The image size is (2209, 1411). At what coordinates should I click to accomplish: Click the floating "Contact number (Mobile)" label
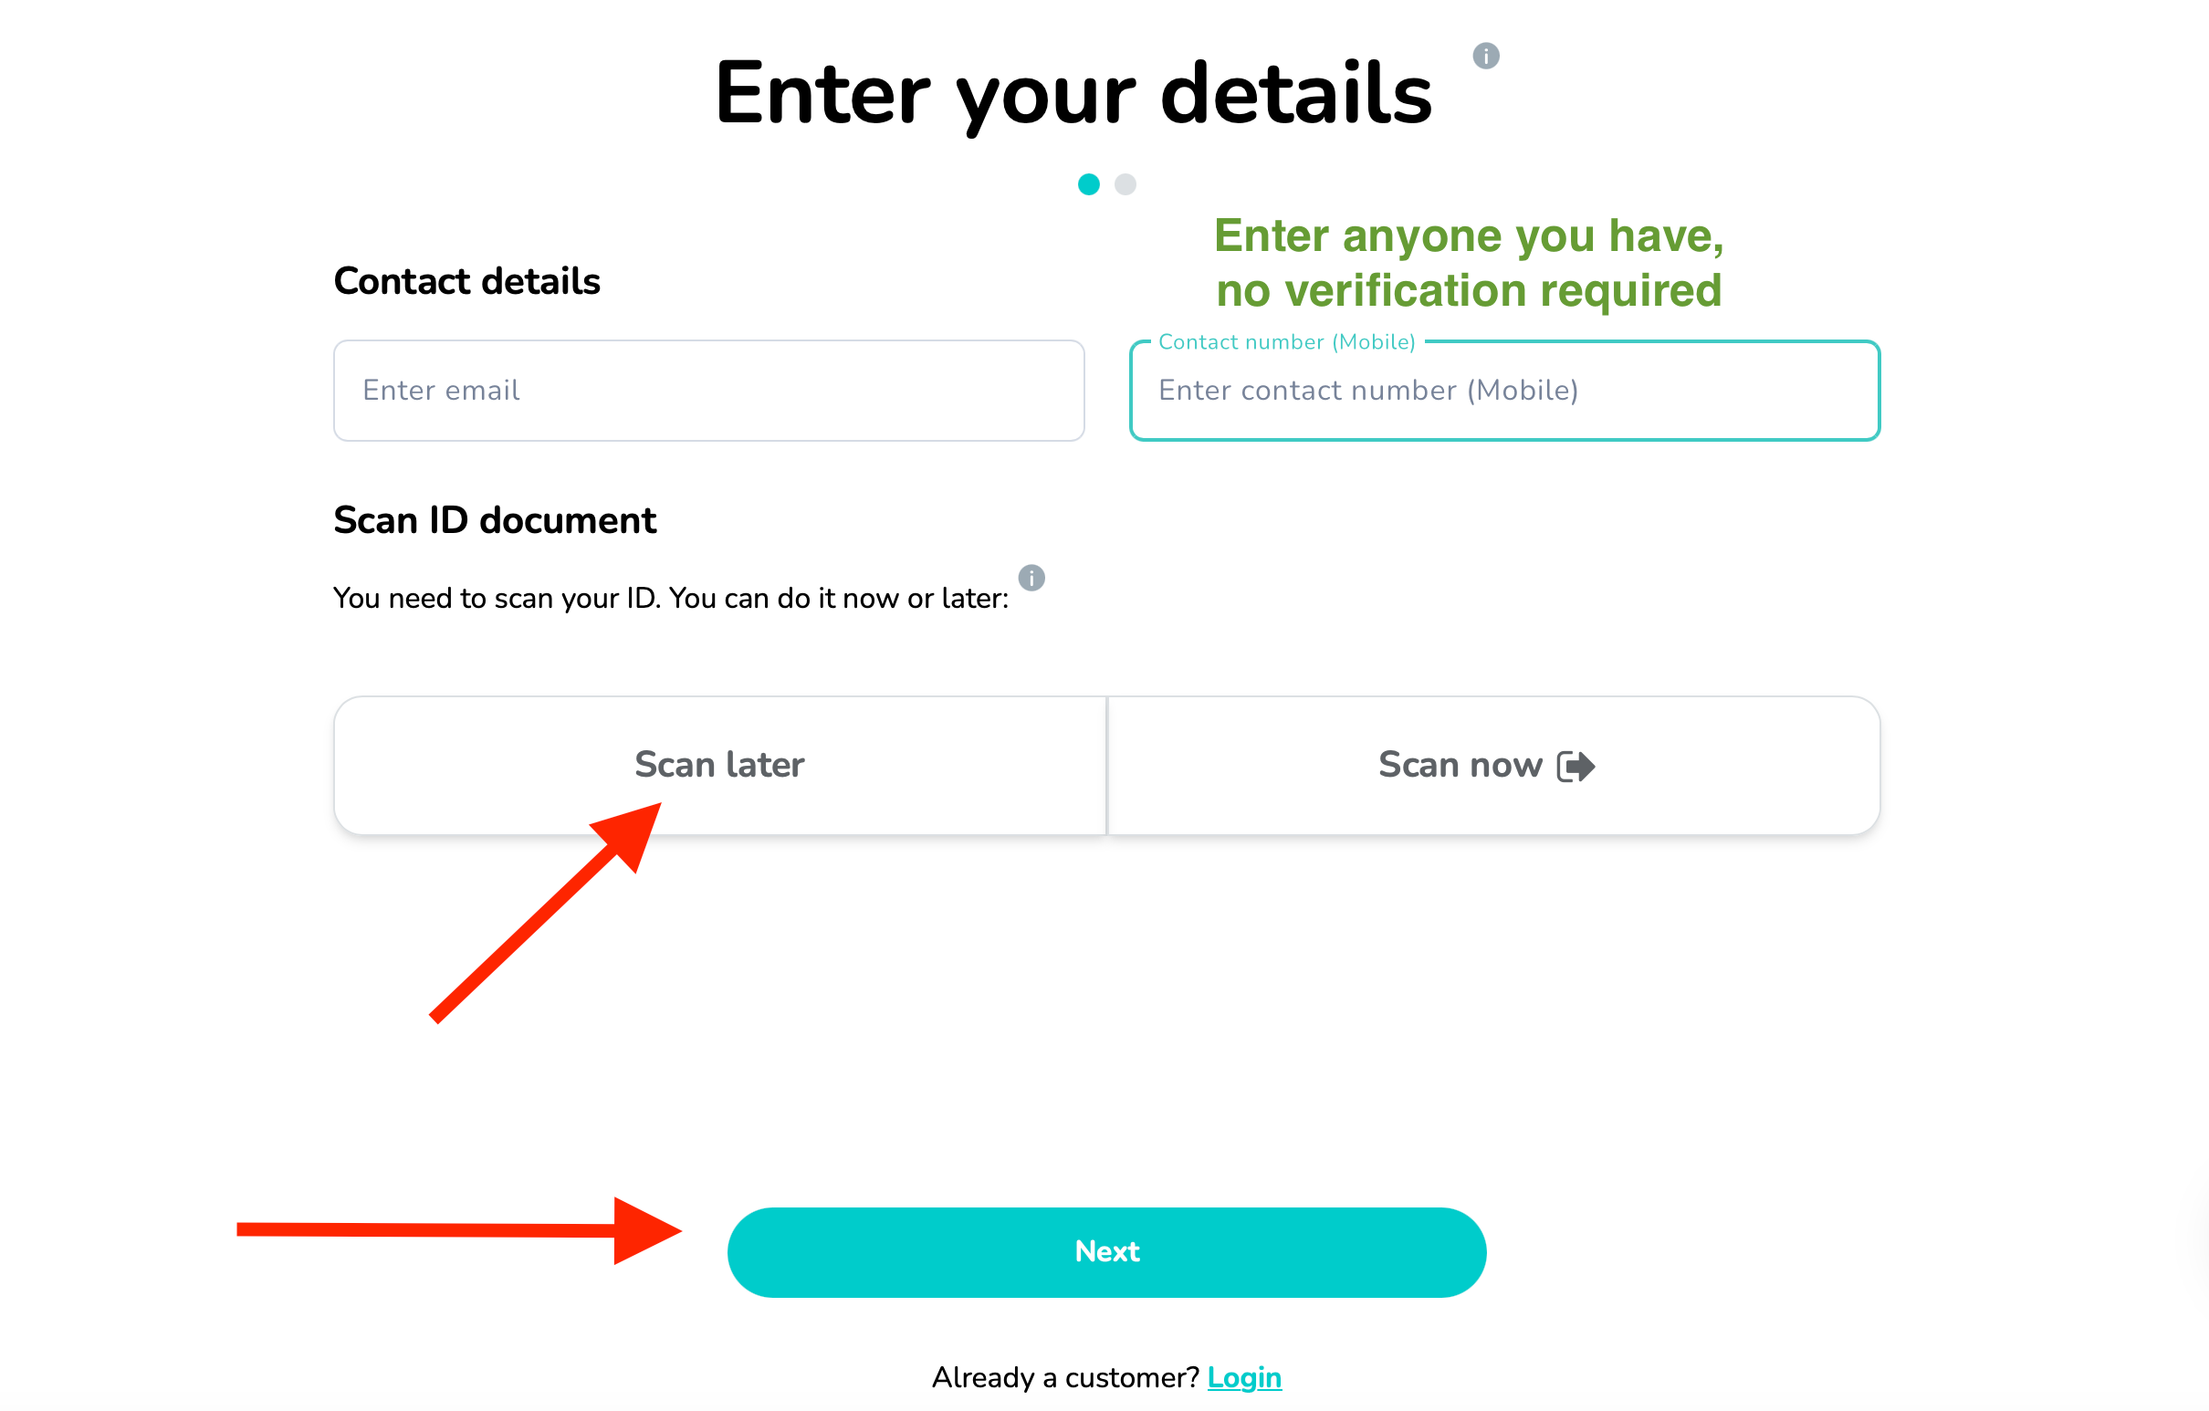coord(1286,342)
